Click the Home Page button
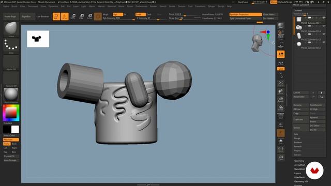 10,17
